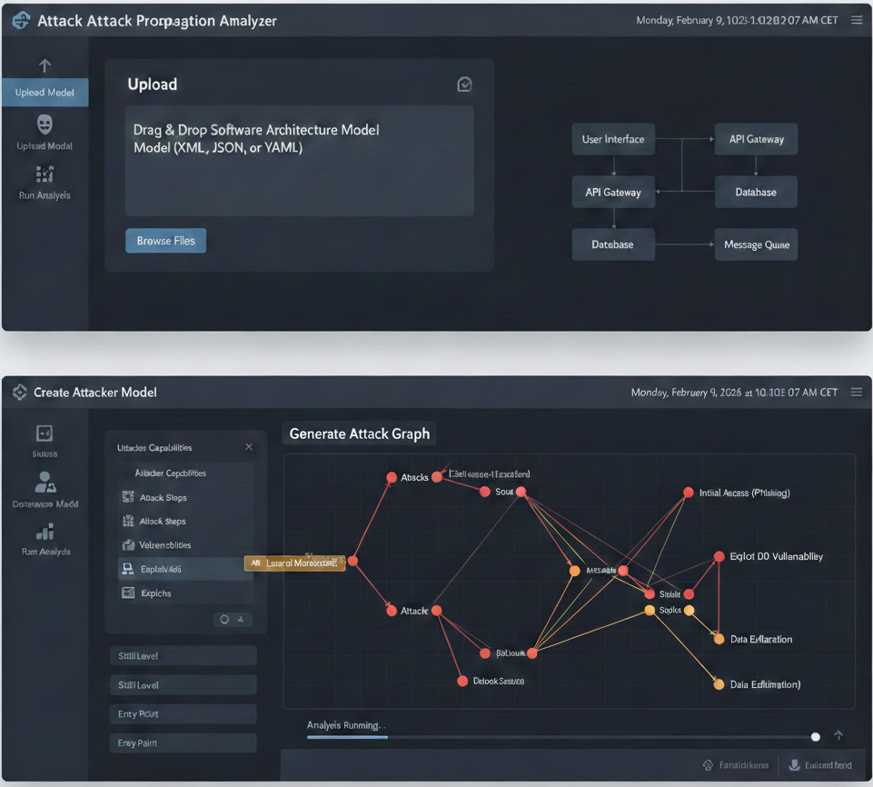Open the hamburger menu in the lower window
This screenshot has width=873, height=787.
pyautogui.click(x=857, y=393)
